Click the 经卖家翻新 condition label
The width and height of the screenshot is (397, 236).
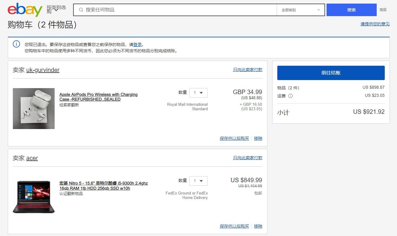pyautogui.click(x=69, y=105)
